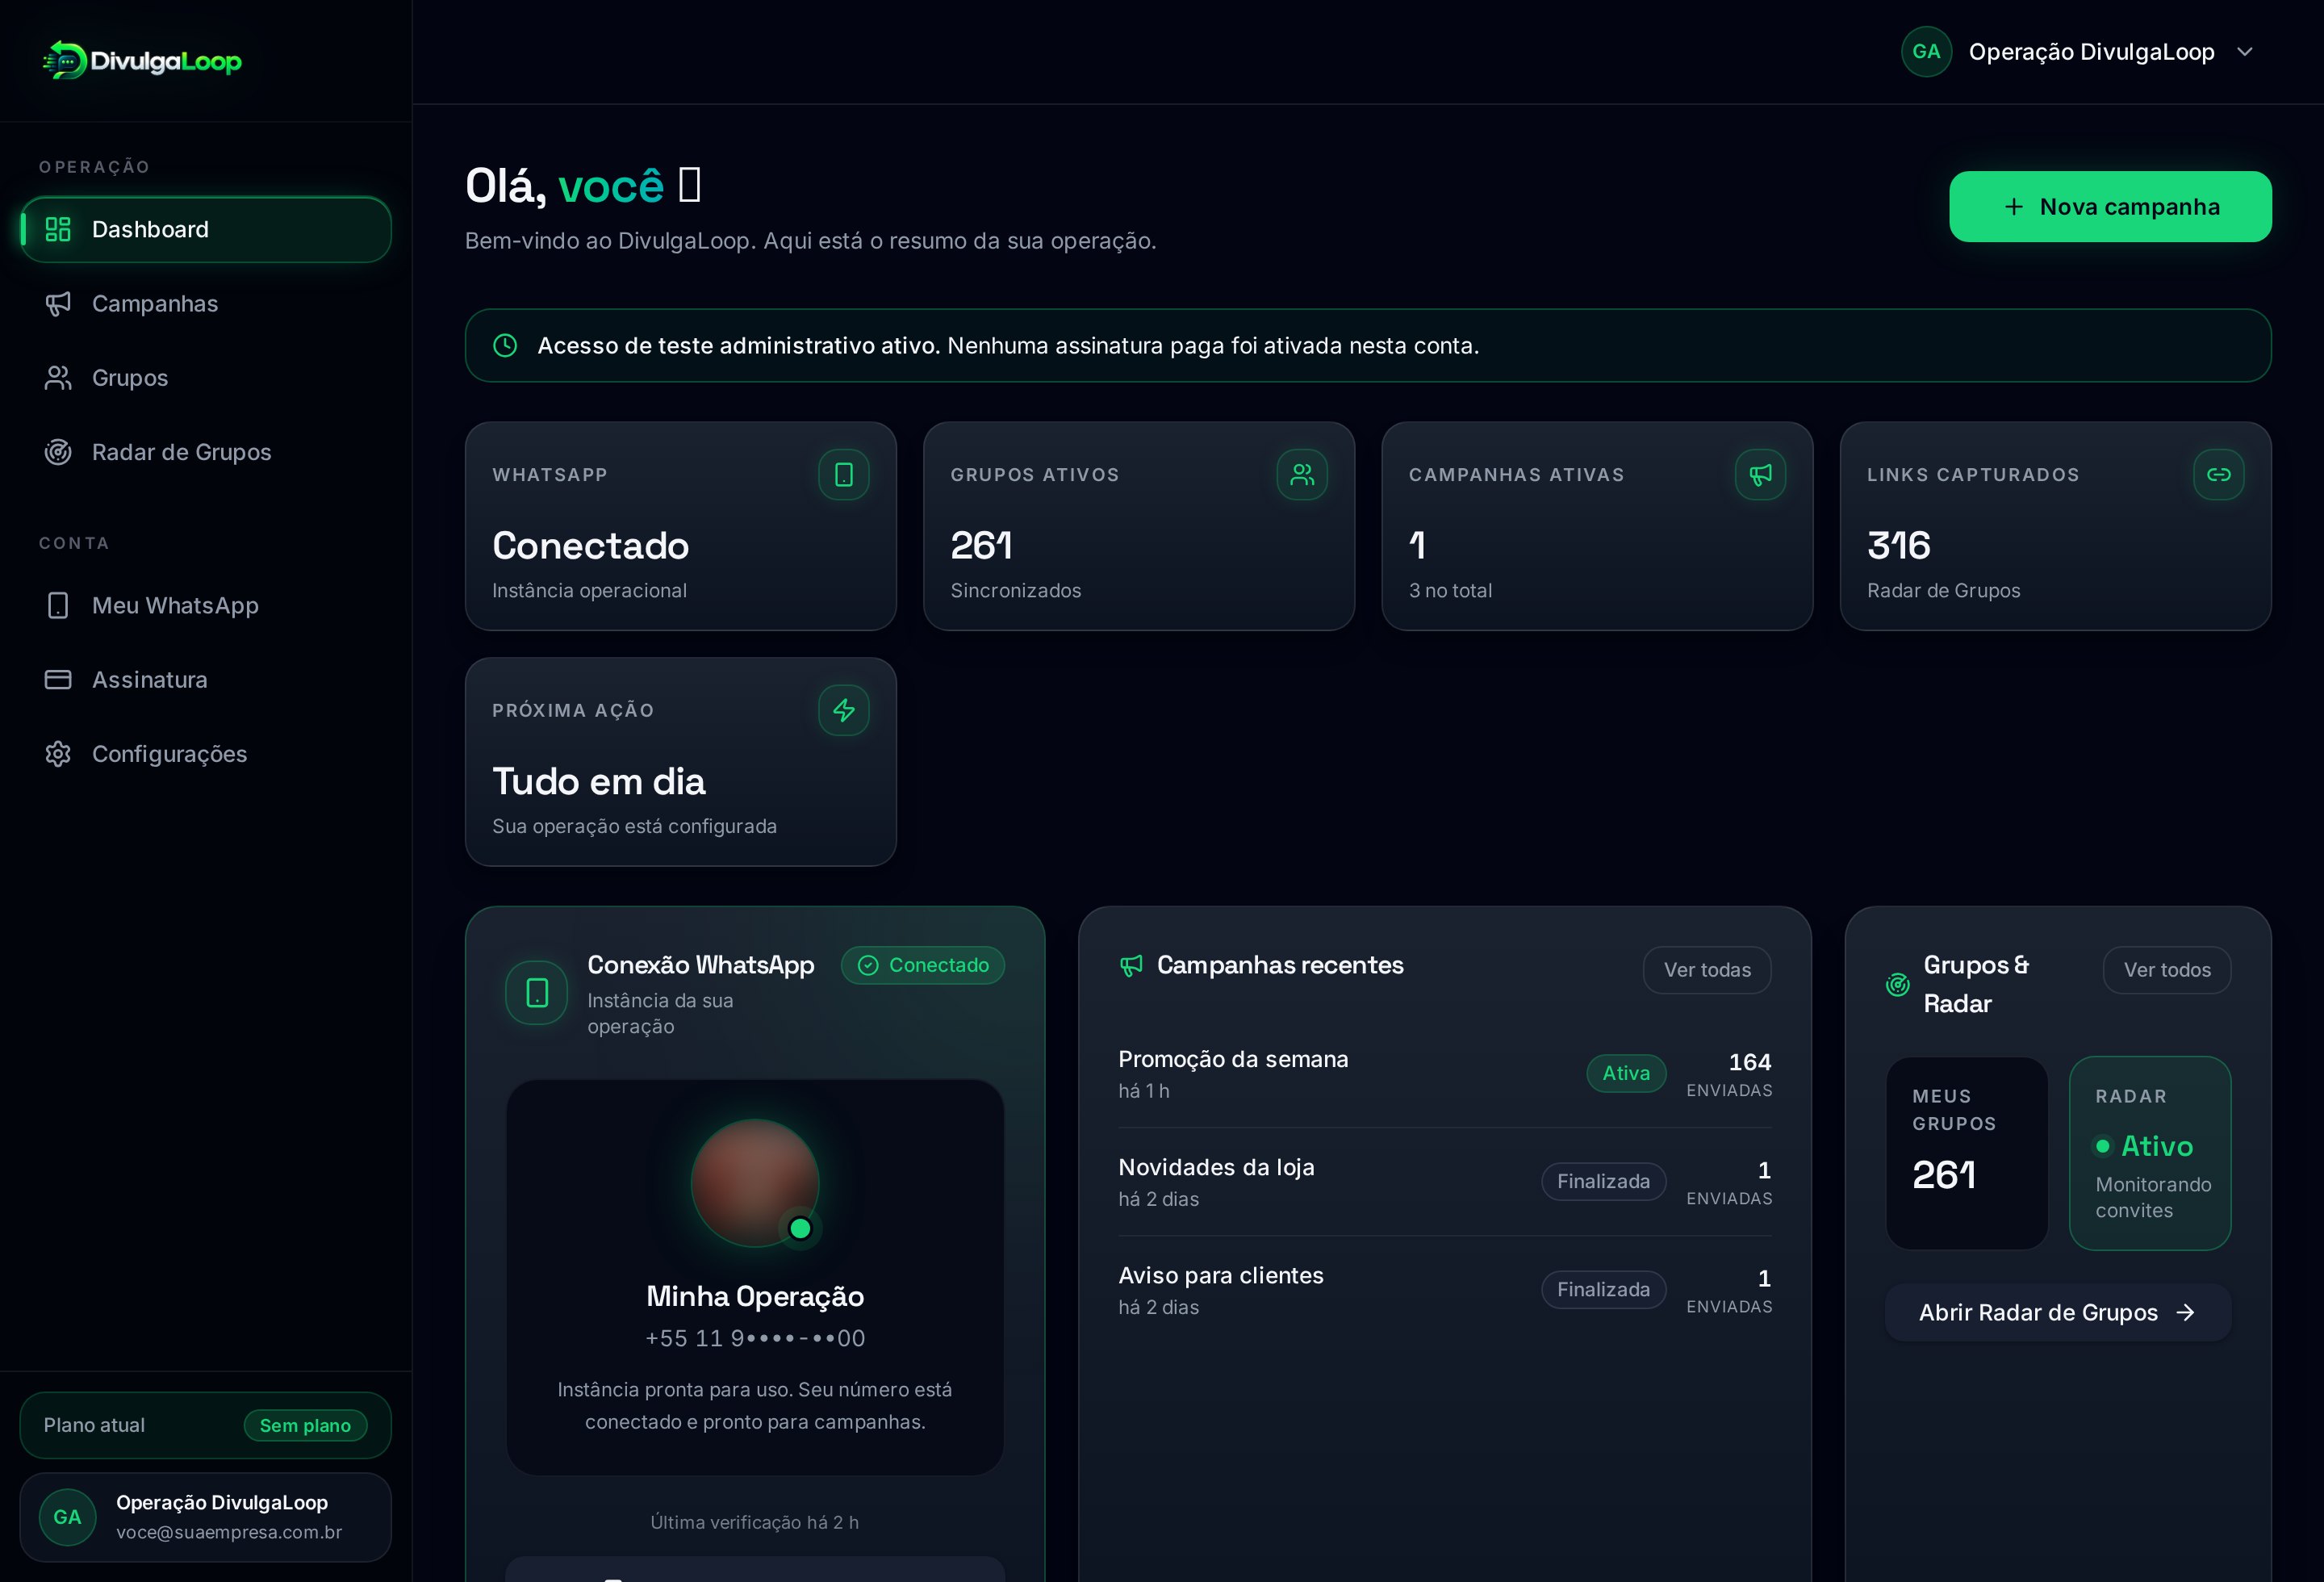Click the Nova campanha button
Screen dimensions: 2324x1582
point(2110,206)
